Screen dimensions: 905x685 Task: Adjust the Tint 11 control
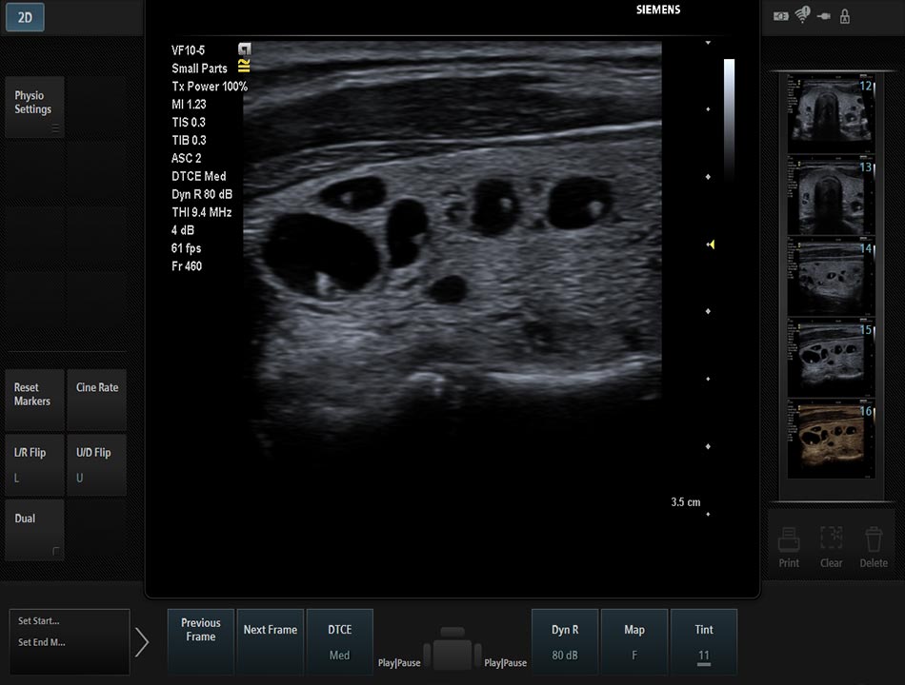(703, 642)
